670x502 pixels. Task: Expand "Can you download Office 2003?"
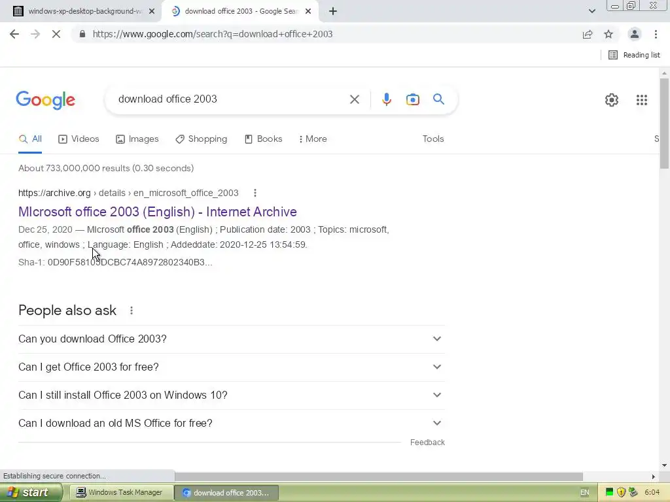pyautogui.click(x=231, y=339)
